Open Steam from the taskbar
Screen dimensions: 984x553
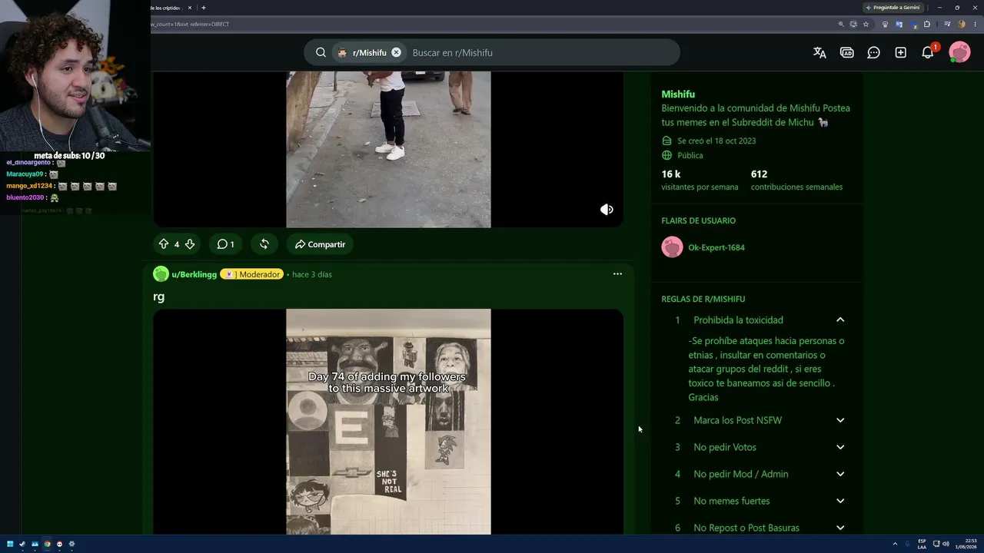click(x=22, y=544)
